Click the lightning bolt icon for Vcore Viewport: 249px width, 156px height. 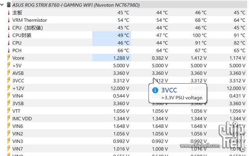(9, 58)
